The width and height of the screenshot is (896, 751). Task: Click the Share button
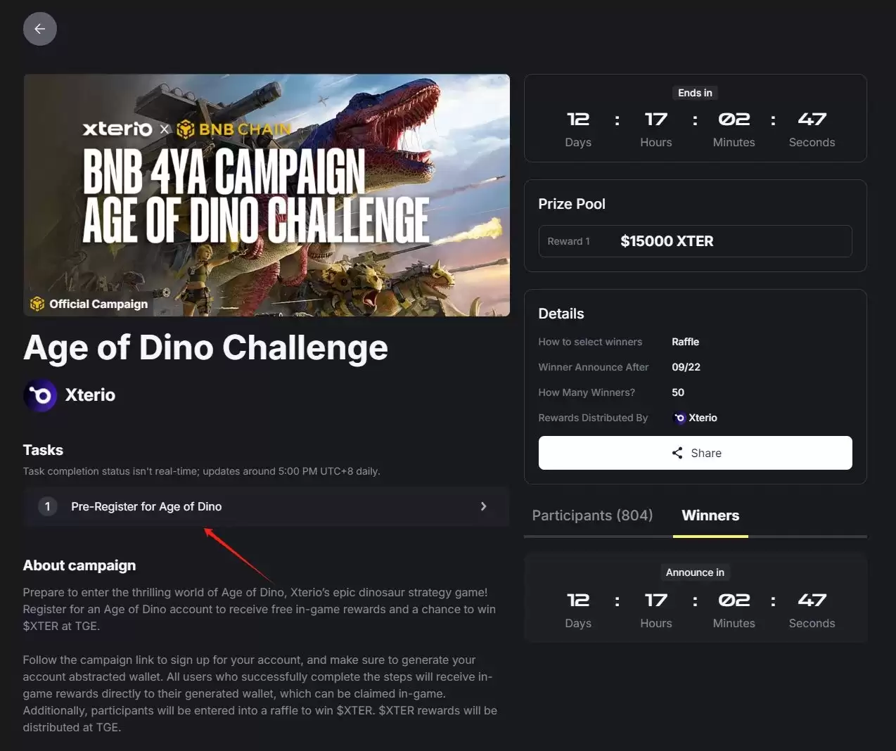pos(695,453)
